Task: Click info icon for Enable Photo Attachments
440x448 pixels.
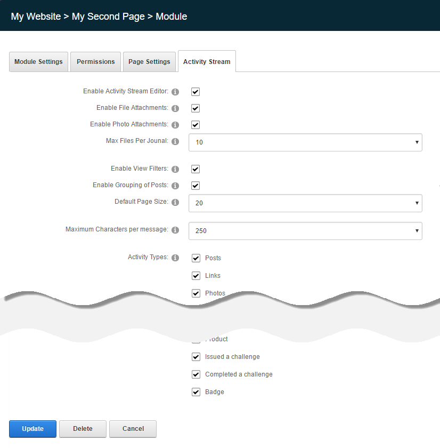Action: pos(175,125)
